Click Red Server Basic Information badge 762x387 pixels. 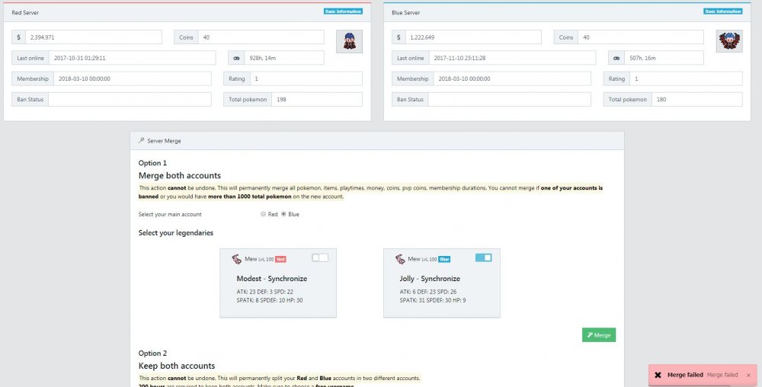(343, 11)
